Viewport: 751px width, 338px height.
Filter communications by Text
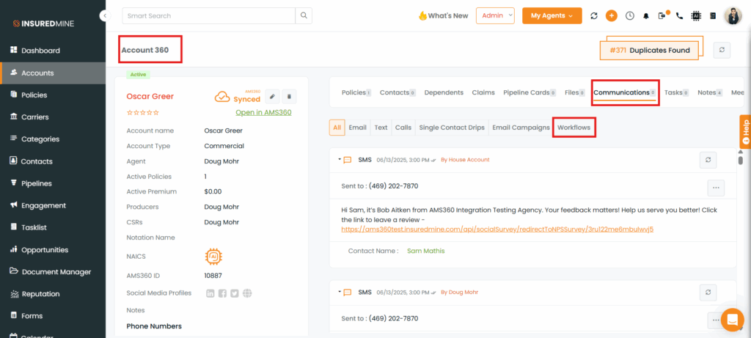click(381, 128)
